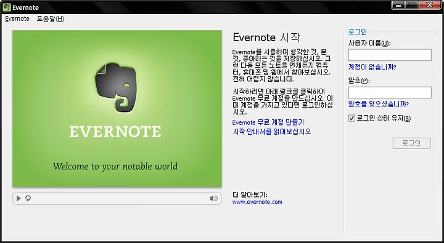Play the welcome video
444x243 pixels.
[18, 198]
